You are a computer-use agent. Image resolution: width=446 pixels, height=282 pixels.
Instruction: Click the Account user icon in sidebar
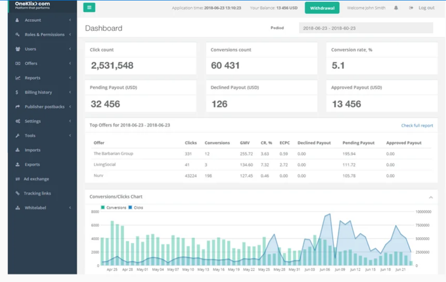(x=17, y=20)
